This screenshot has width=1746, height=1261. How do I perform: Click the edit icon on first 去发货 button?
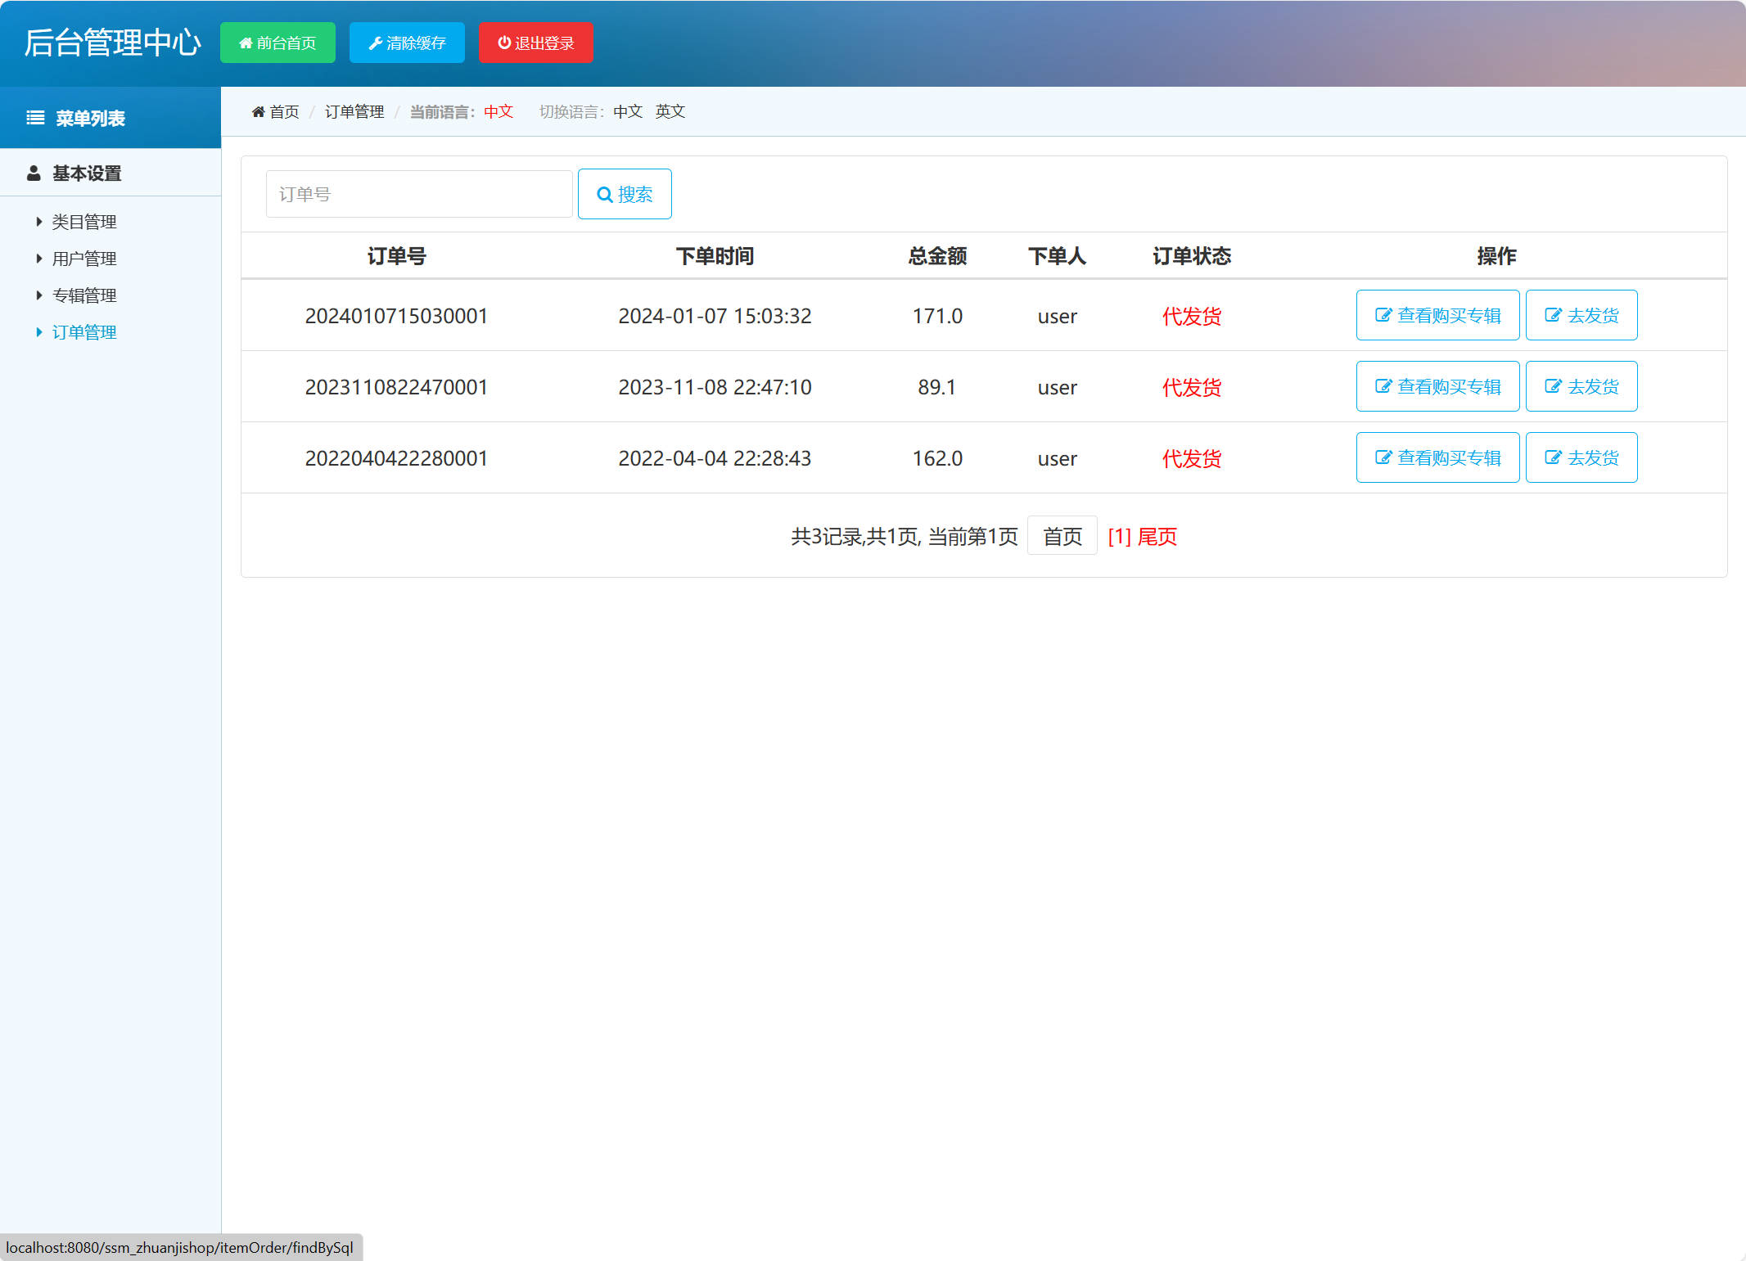[1554, 315]
